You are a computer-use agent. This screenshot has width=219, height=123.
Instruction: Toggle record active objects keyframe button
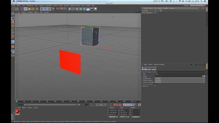pyautogui.click(x=115, y=105)
